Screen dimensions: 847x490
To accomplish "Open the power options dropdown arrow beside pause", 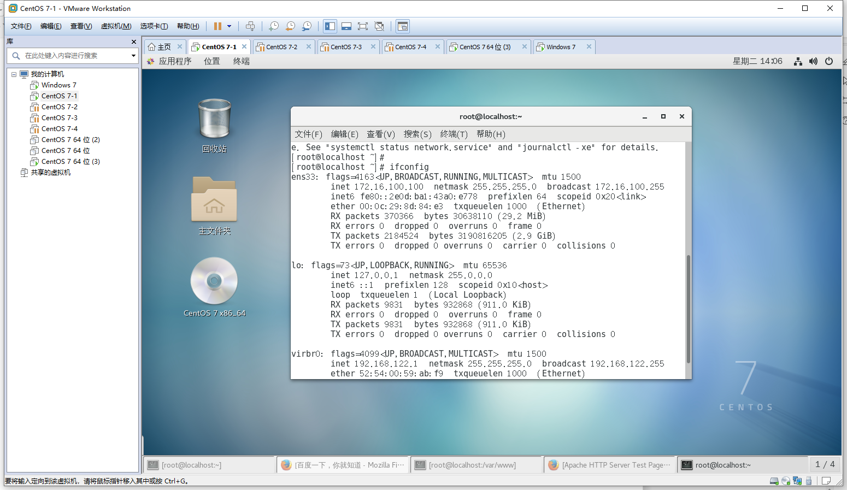I will [x=230, y=26].
